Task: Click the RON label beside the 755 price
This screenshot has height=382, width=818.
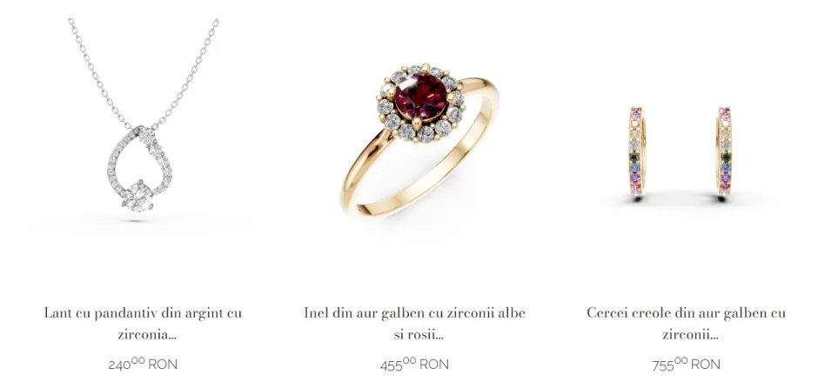Action: (706, 365)
